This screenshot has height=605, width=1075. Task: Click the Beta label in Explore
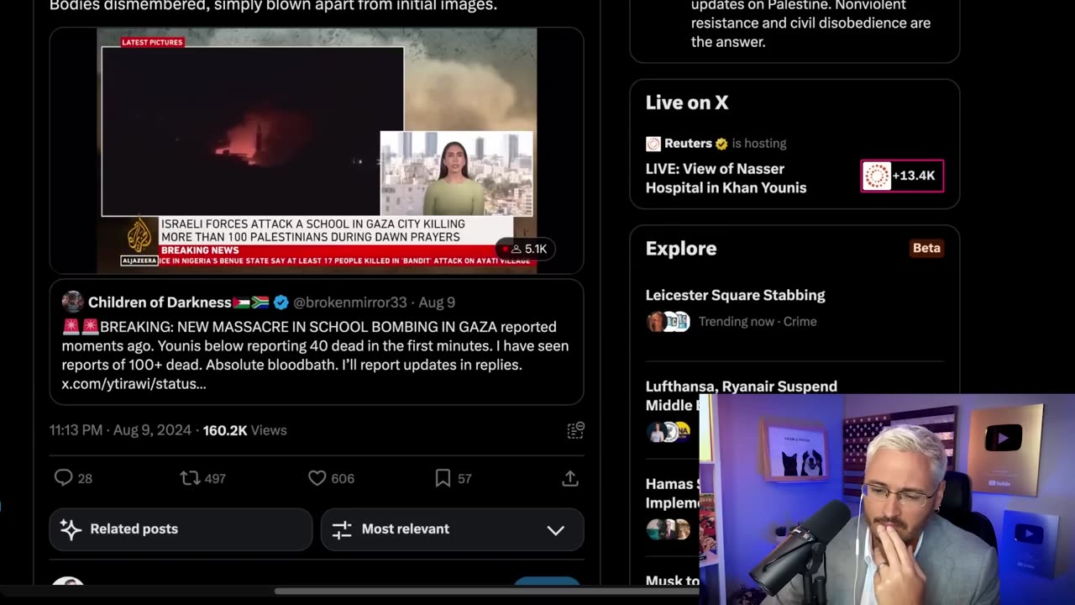tap(926, 248)
